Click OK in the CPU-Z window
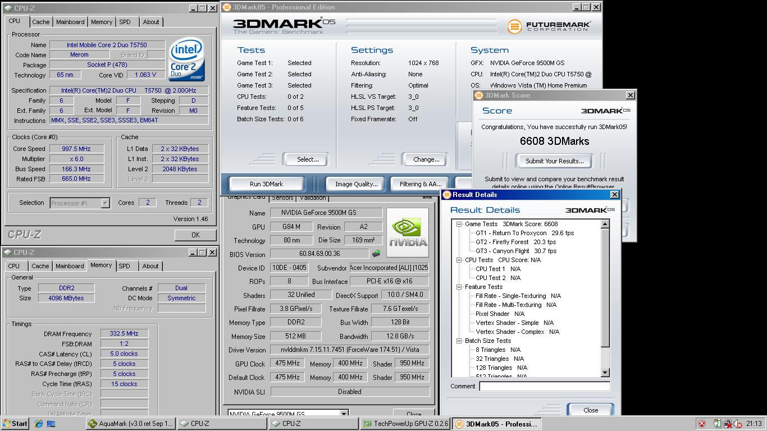767x431 pixels. [195, 235]
